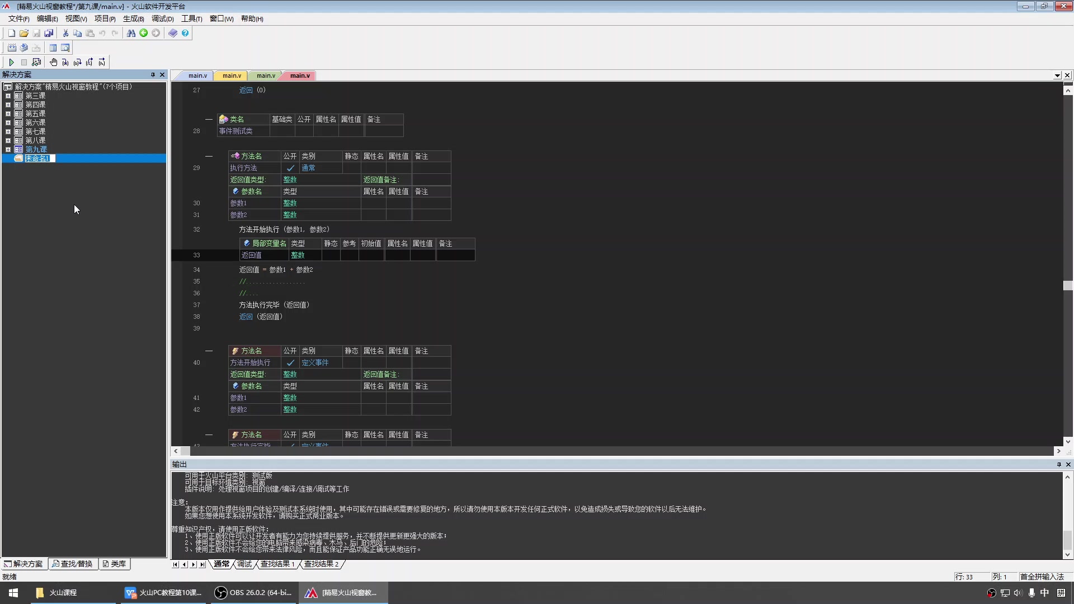Click the 返回值 local variable cell
Image resolution: width=1074 pixels, height=604 pixels.
(264, 255)
